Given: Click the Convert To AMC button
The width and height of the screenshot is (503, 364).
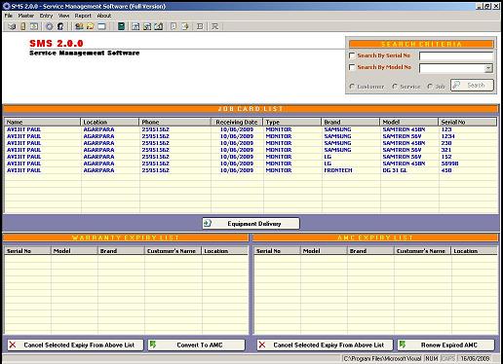Looking at the screenshot, I should click(196, 345).
